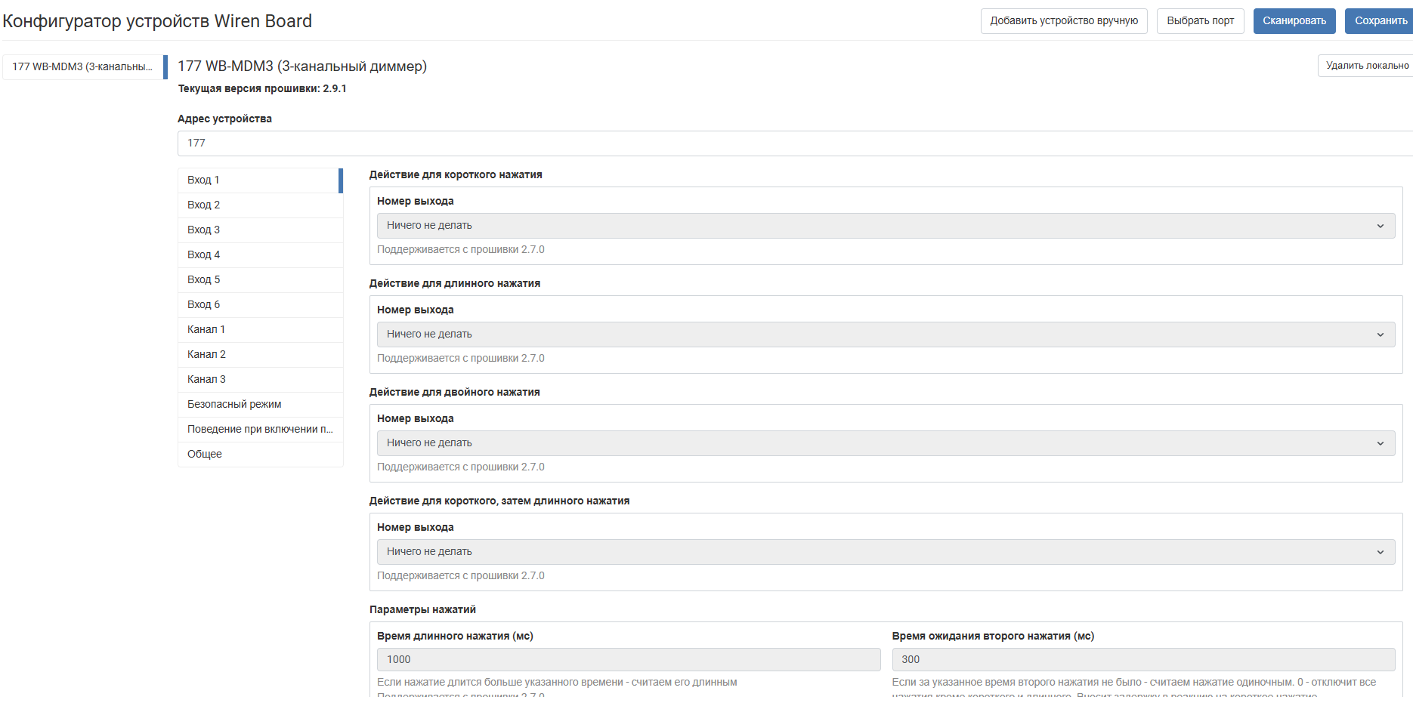
Task: Open long press output number dropdown
Action: (x=885, y=335)
